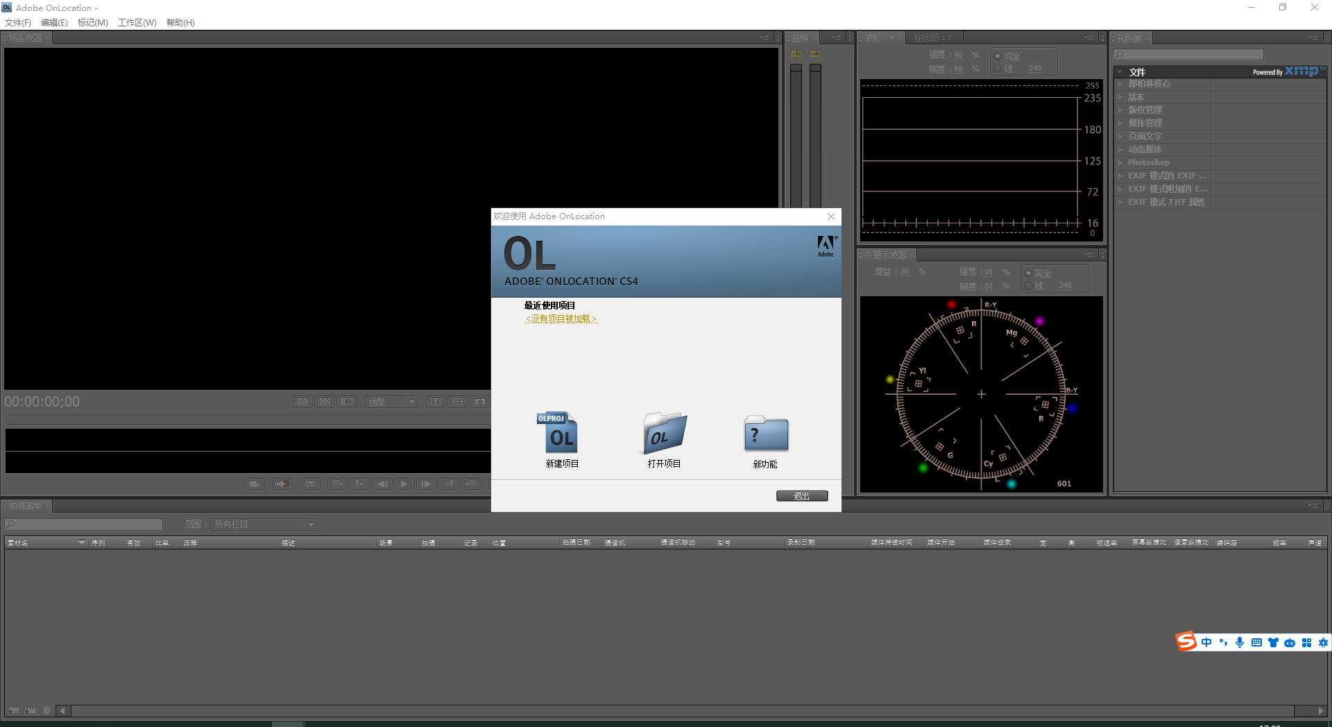Click the go to previous alert marker icon
The image size is (1332, 727).
pyautogui.click(x=360, y=484)
